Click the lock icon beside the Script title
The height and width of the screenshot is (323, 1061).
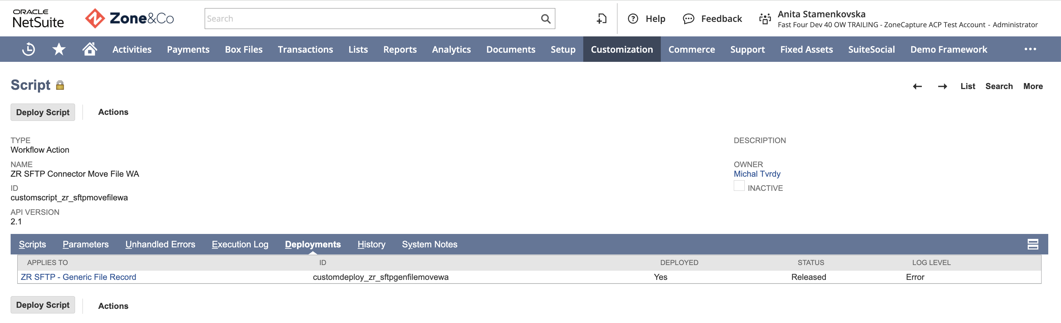[60, 86]
